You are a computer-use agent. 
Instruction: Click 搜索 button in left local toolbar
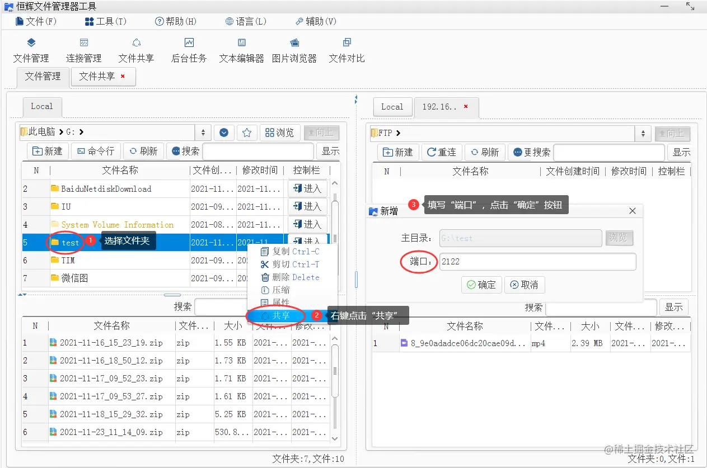[x=184, y=151]
